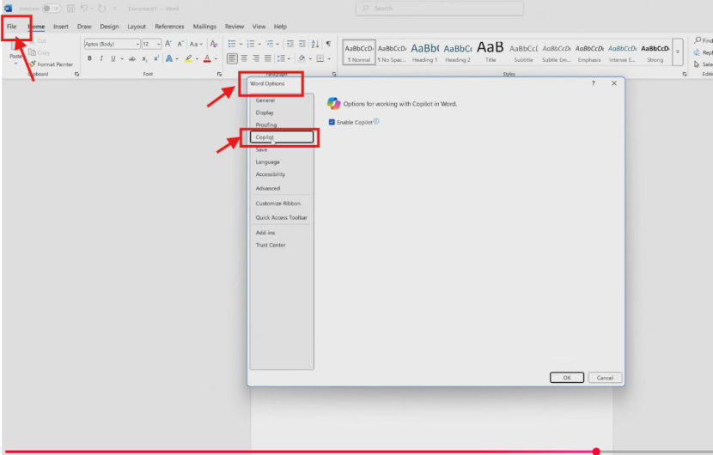Viewport: 713px width, 455px height.
Task: Sort paragraphs A to Z
Action: 315,44
